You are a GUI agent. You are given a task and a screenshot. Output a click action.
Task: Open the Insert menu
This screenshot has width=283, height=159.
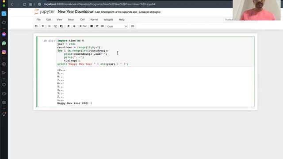click(71, 19)
